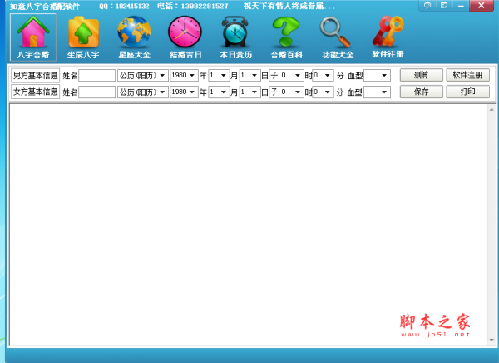Click the 女方基本信息 label button
The height and width of the screenshot is (363, 499).
pyautogui.click(x=35, y=92)
